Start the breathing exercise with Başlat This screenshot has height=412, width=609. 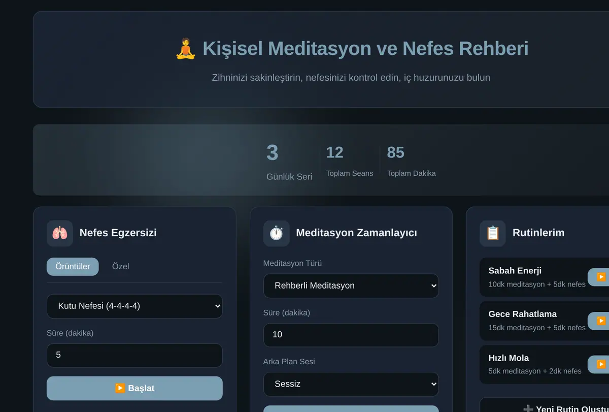pos(134,388)
